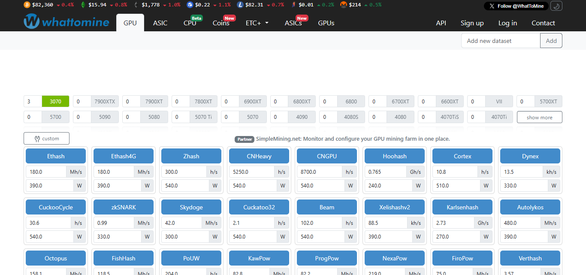This screenshot has height=275, width=586.
Task: Toggle the Ethash4G algorithm button
Action: pyautogui.click(x=124, y=156)
